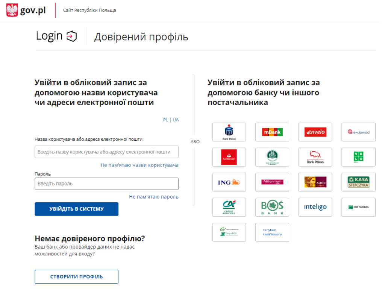Choose Certyfikat kwalifikowany option
Screen dimensions: 385x293
pos(272,232)
